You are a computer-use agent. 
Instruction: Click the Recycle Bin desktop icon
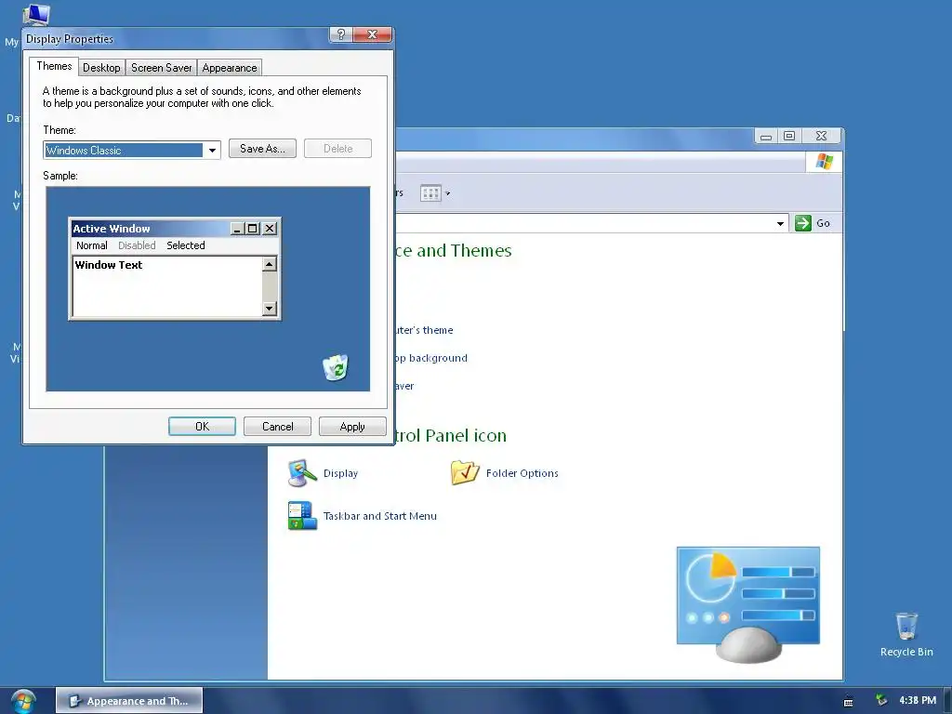[x=906, y=626]
